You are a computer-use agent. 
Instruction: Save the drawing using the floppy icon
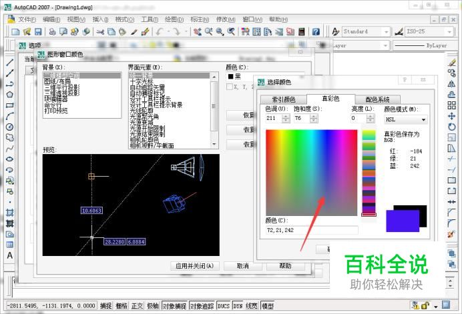point(38,31)
